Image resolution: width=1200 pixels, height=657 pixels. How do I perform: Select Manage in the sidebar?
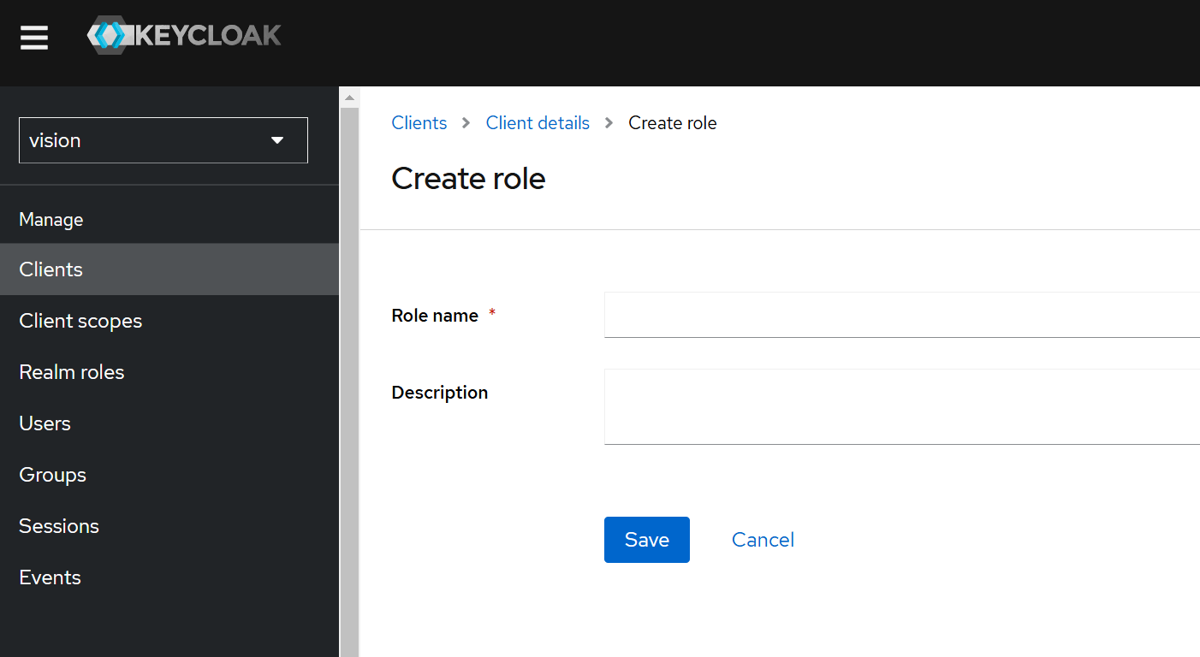coord(50,219)
